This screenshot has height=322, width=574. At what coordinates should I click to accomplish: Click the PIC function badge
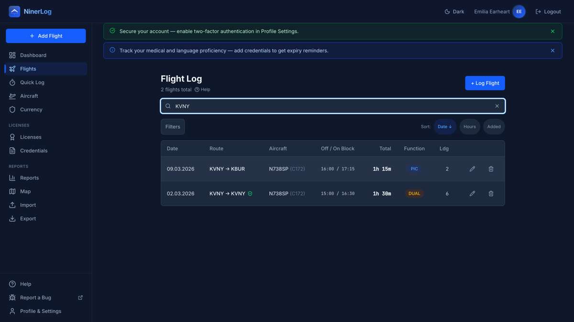pos(414,169)
